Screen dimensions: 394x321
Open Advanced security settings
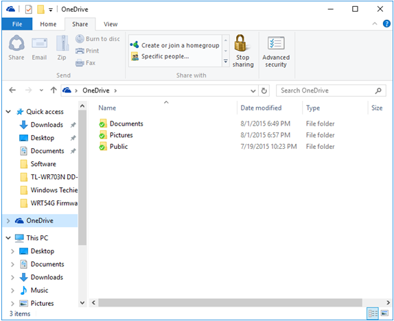pos(276,51)
